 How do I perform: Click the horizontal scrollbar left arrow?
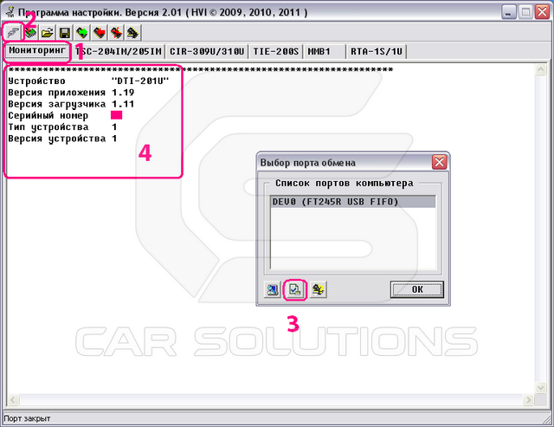pos(13,400)
